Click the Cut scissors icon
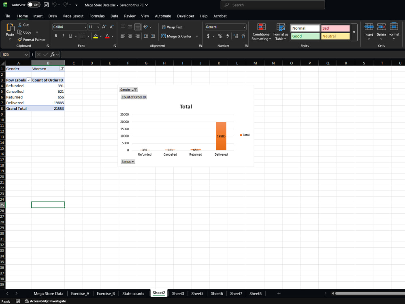405x304 pixels. pos(20,25)
